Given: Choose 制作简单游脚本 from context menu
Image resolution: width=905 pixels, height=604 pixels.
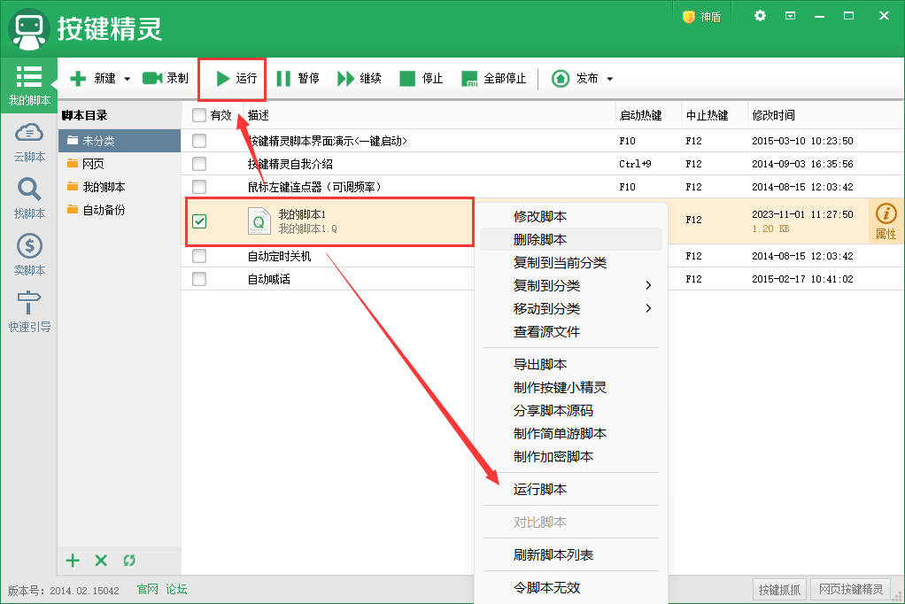Looking at the screenshot, I should pos(571,434).
